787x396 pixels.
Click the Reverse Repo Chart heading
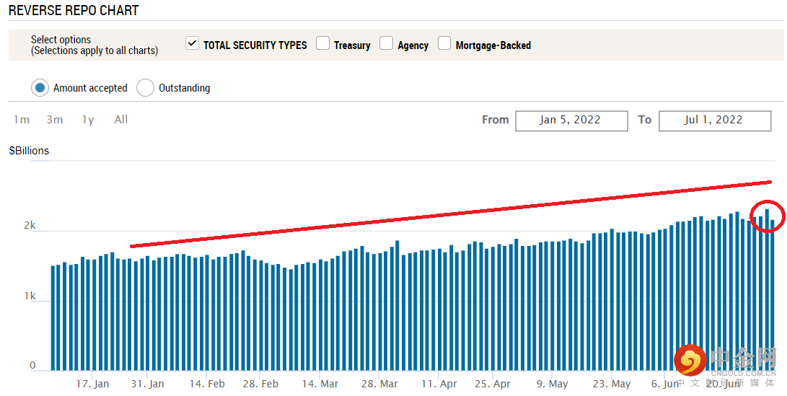click(74, 11)
